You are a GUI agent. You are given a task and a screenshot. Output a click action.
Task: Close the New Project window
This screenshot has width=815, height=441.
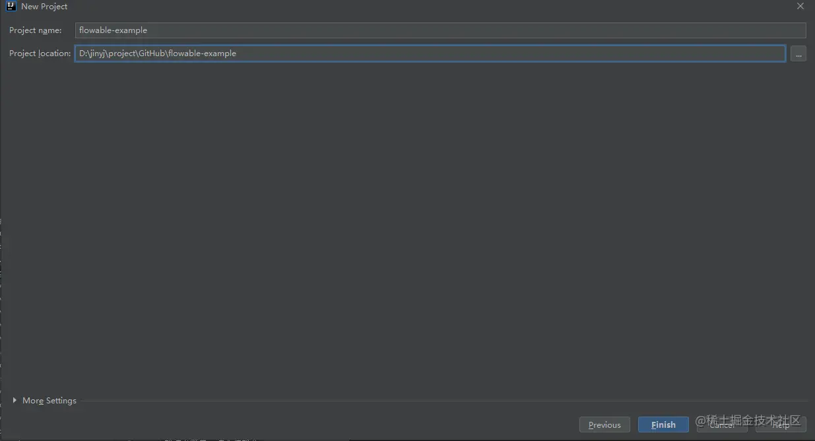[800, 7]
